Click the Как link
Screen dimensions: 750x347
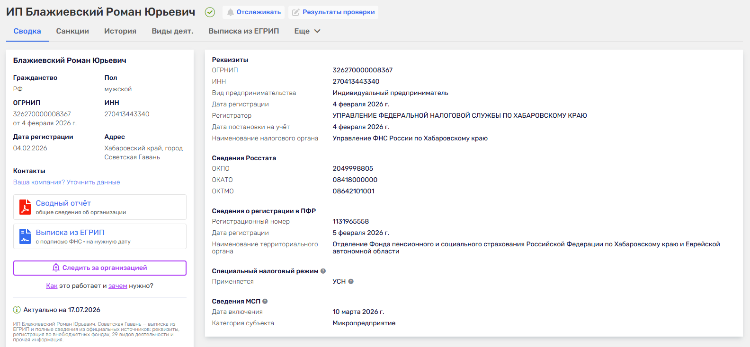52,286
